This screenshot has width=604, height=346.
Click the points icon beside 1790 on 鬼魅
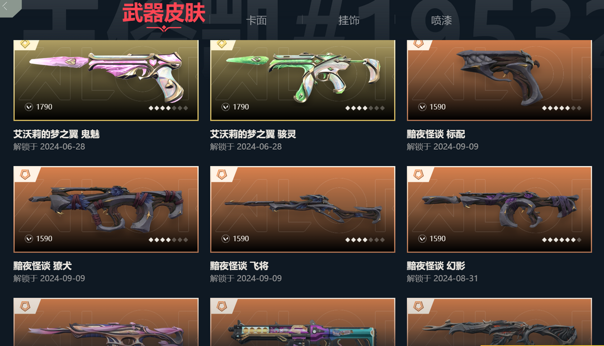tap(29, 107)
